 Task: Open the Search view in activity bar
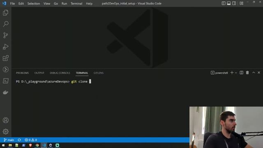[x=5, y=24]
